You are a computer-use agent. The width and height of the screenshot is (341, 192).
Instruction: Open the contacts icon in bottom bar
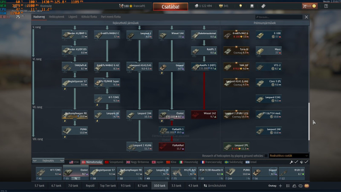[294, 186]
